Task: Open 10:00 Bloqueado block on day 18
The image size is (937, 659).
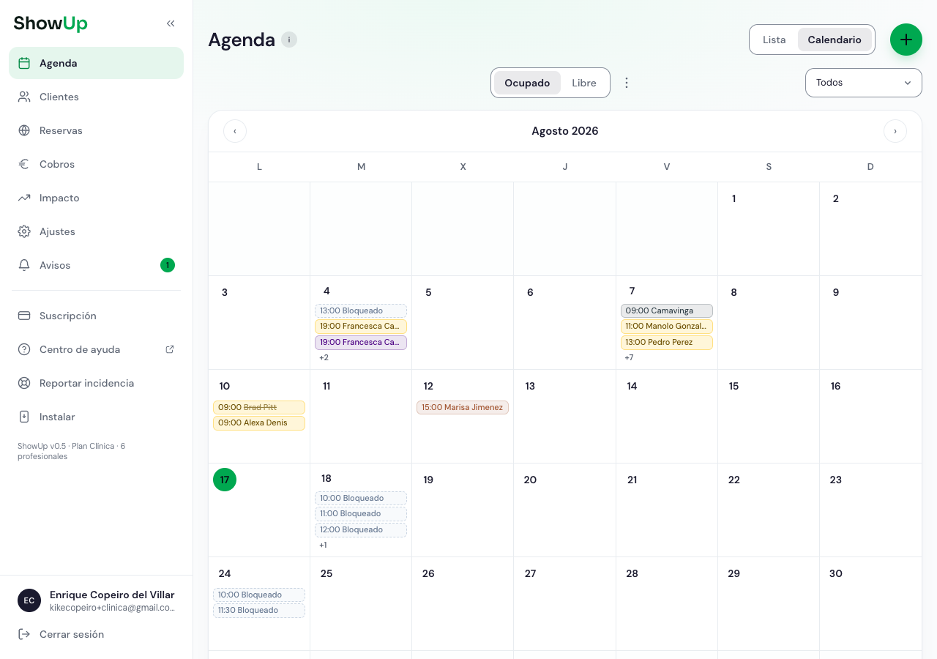Action: click(x=361, y=498)
